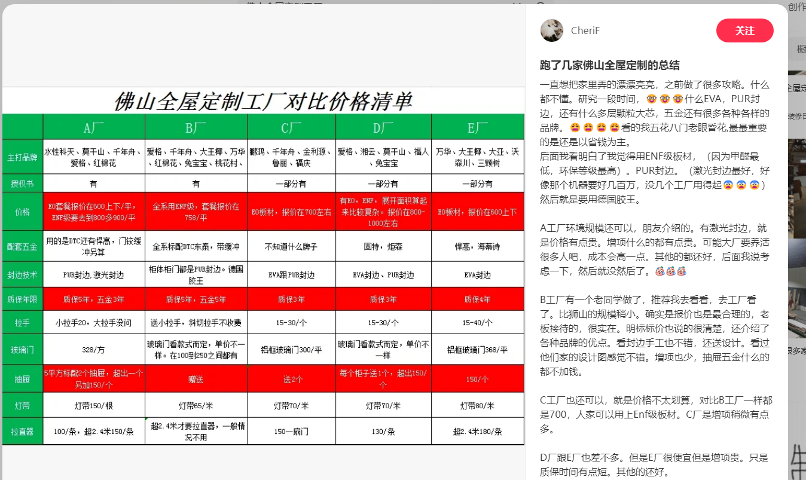Click the cell 不知道什么牌子
Image resolution: width=806 pixels, height=480 pixels.
291,246
